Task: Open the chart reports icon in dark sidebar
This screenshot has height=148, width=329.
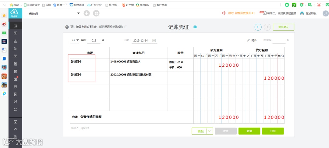Action: pyautogui.click(x=15, y=41)
